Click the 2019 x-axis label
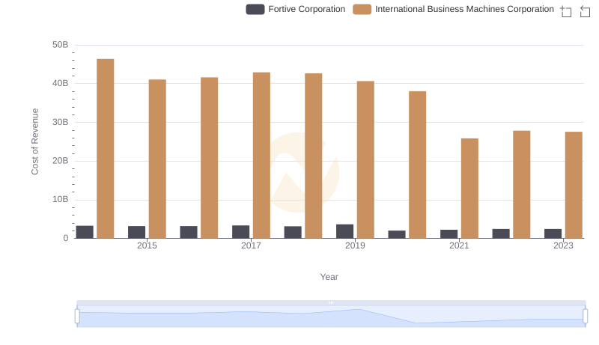 click(x=355, y=245)
